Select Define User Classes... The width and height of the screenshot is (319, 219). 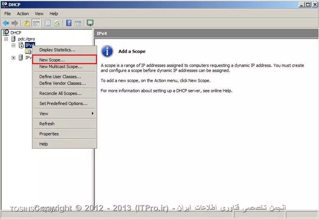click(x=64, y=77)
